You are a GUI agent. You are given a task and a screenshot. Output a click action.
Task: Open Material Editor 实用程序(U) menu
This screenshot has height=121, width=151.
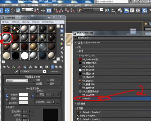tap(48, 22)
